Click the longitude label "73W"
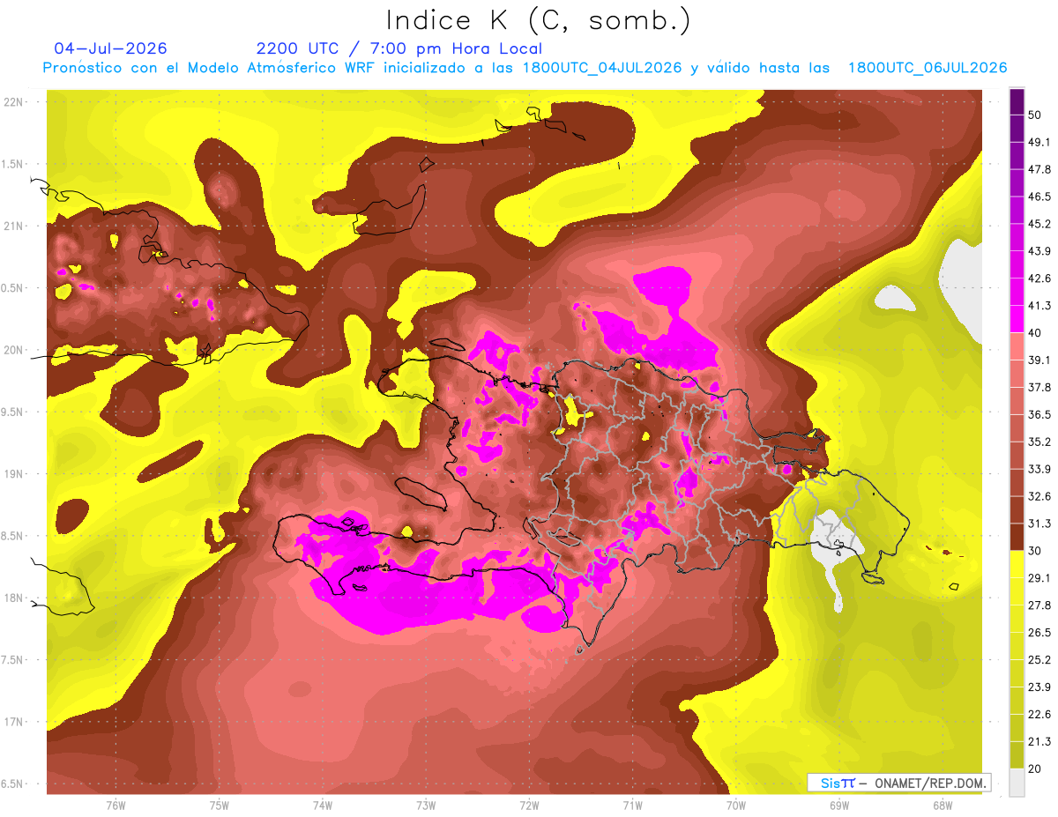Viewport: 1058px width, 817px height. pos(426,806)
